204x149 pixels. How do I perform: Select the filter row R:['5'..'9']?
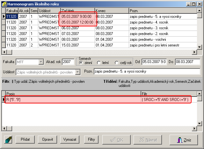point(73,100)
